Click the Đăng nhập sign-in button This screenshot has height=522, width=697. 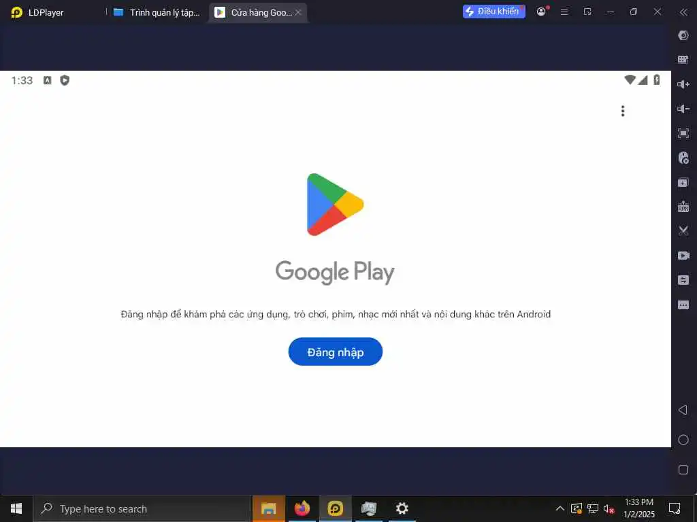pyautogui.click(x=335, y=351)
